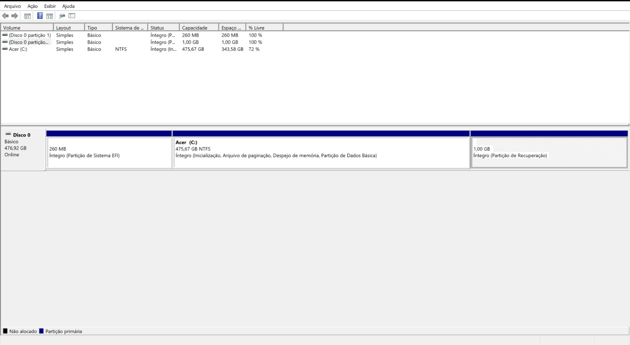This screenshot has width=630, height=345.
Task: Select the "(Disco 0 partição 1)" volume row
Action: click(x=30, y=35)
